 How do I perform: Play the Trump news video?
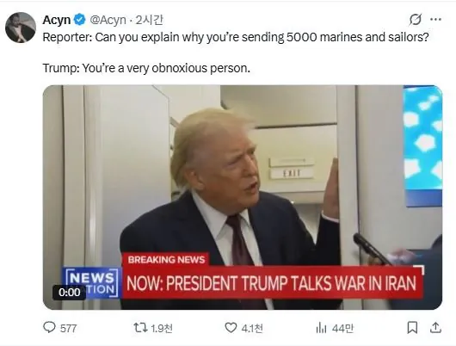click(243, 197)
